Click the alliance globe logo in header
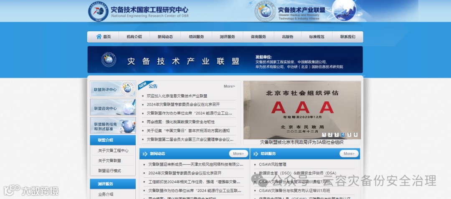This screenshot has width=451, height=199. click(x=265, y=11)
